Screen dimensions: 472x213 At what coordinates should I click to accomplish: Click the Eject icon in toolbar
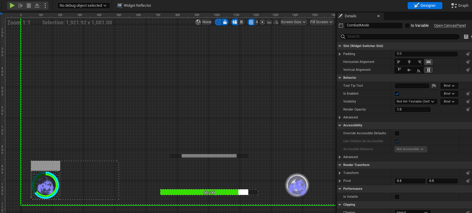[37, 5]
